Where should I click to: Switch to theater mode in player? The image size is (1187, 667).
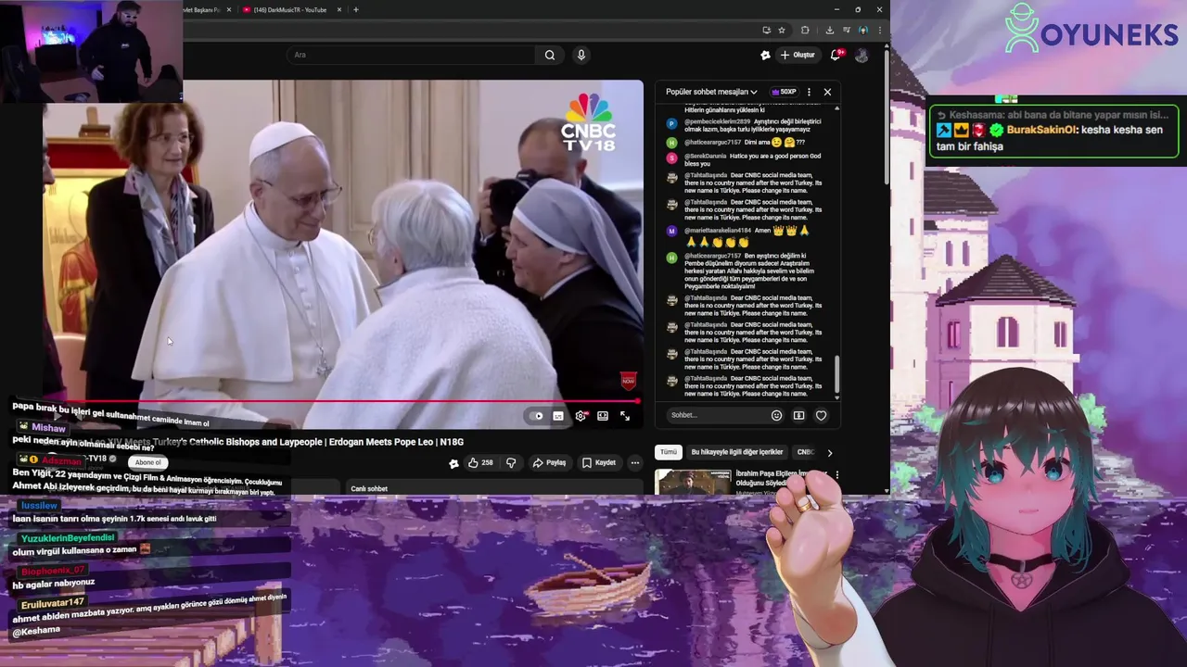pyautogui.click(x=603, y=416)
